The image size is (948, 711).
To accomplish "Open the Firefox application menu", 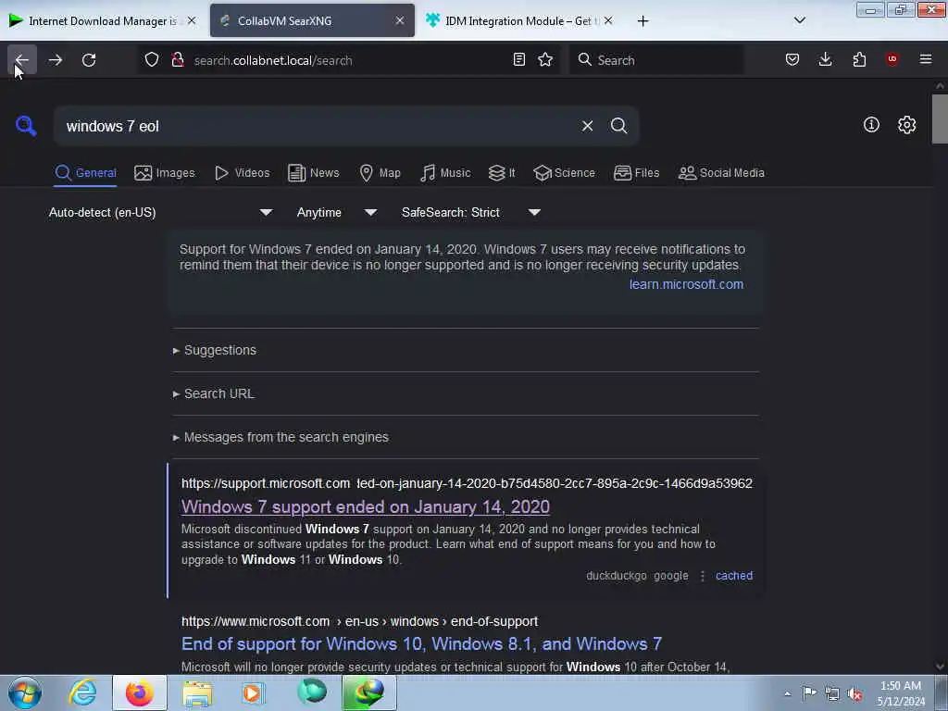I will [x=926, y=60].
